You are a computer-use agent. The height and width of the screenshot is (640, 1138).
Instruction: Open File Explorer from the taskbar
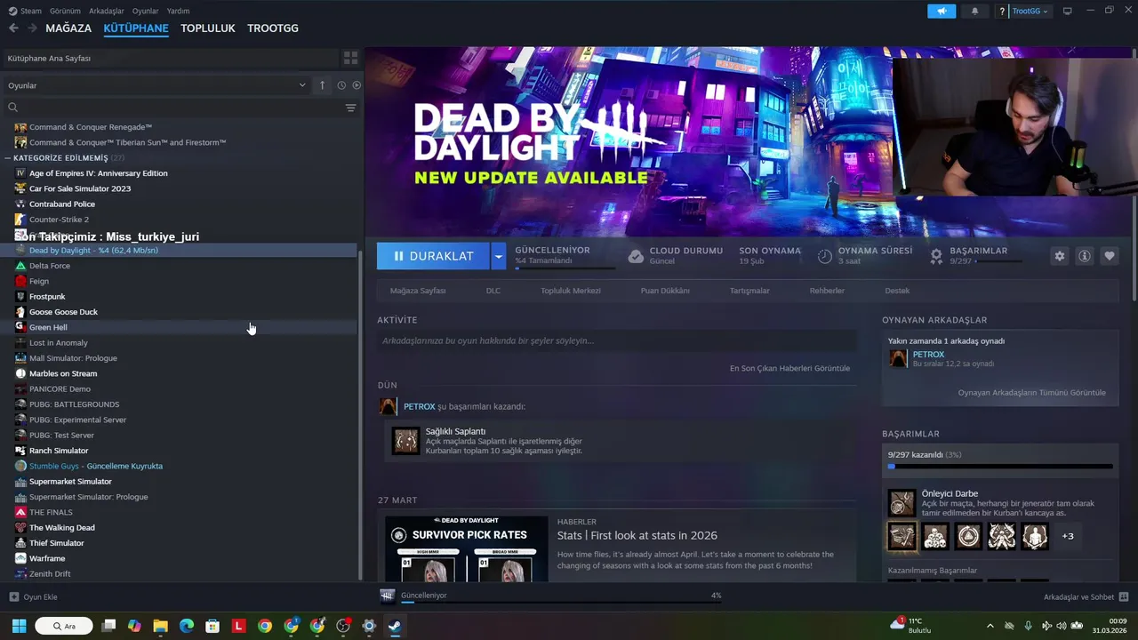[x=160, y=626]
